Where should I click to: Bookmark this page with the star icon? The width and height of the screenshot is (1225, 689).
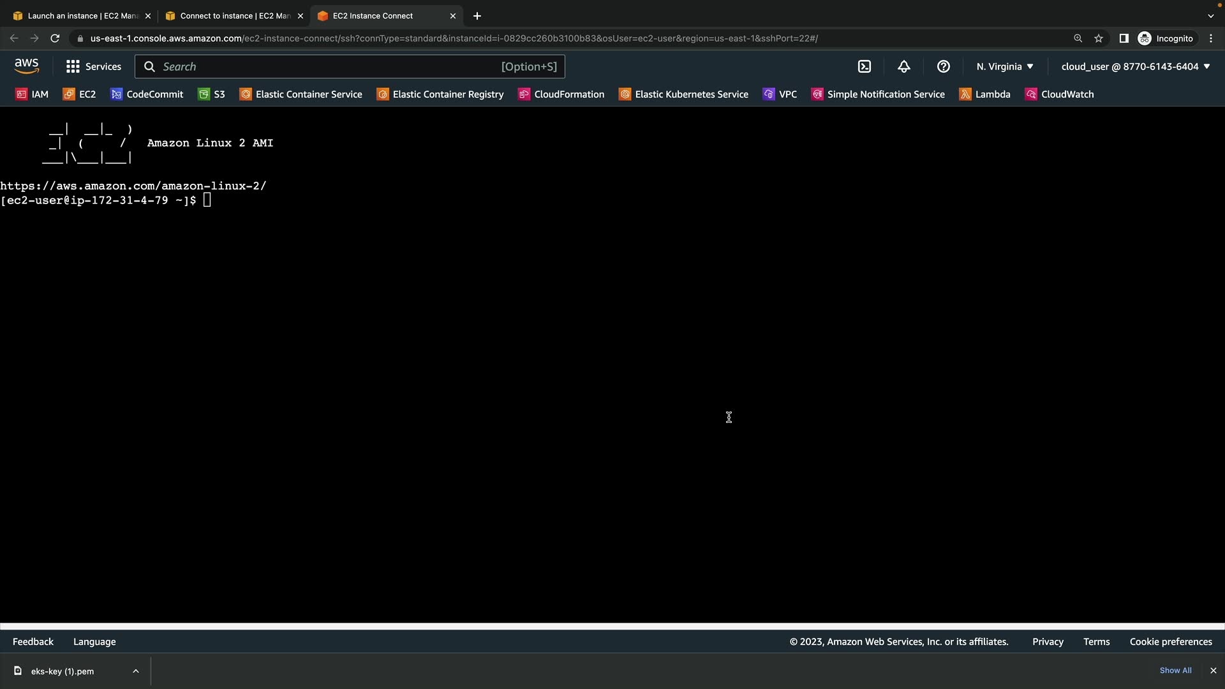1098,38
